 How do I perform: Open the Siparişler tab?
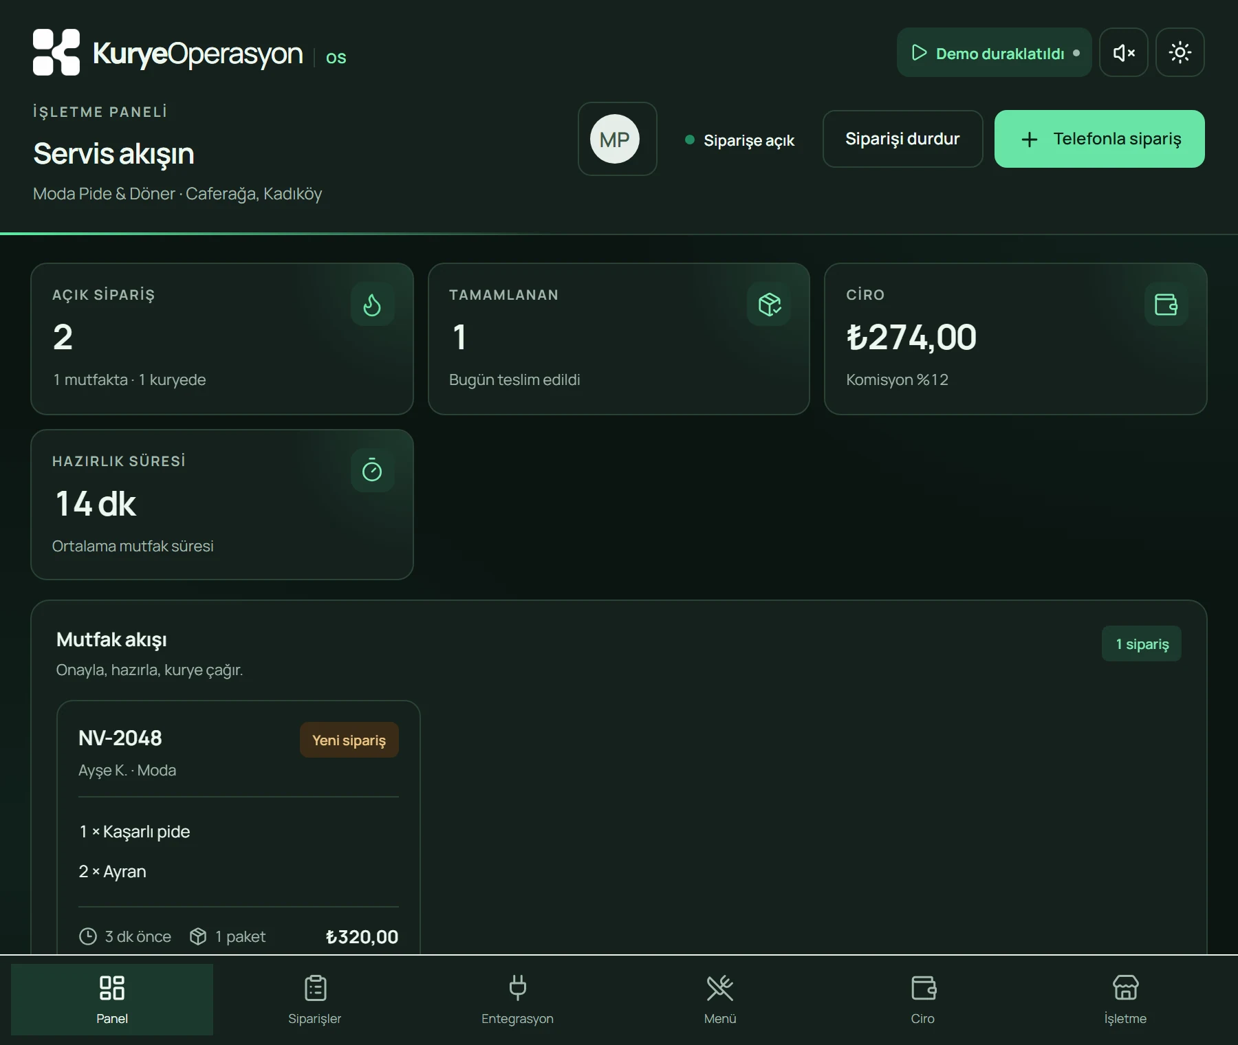coord(315,1000)
